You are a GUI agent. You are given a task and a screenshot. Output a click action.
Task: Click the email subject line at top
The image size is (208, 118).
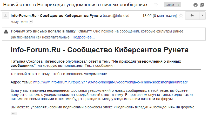tap(75, 5)
